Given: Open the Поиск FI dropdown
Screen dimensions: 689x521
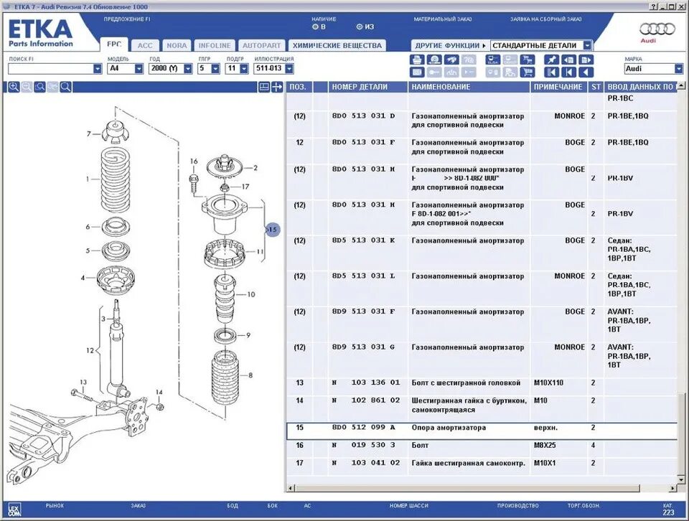Looking at the screenshot, I should click(98, 68).
